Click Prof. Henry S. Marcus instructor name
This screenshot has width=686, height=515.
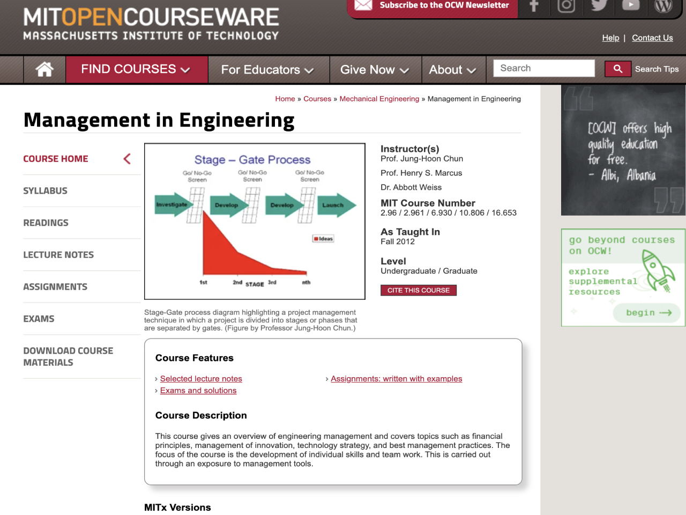[421, 173]
